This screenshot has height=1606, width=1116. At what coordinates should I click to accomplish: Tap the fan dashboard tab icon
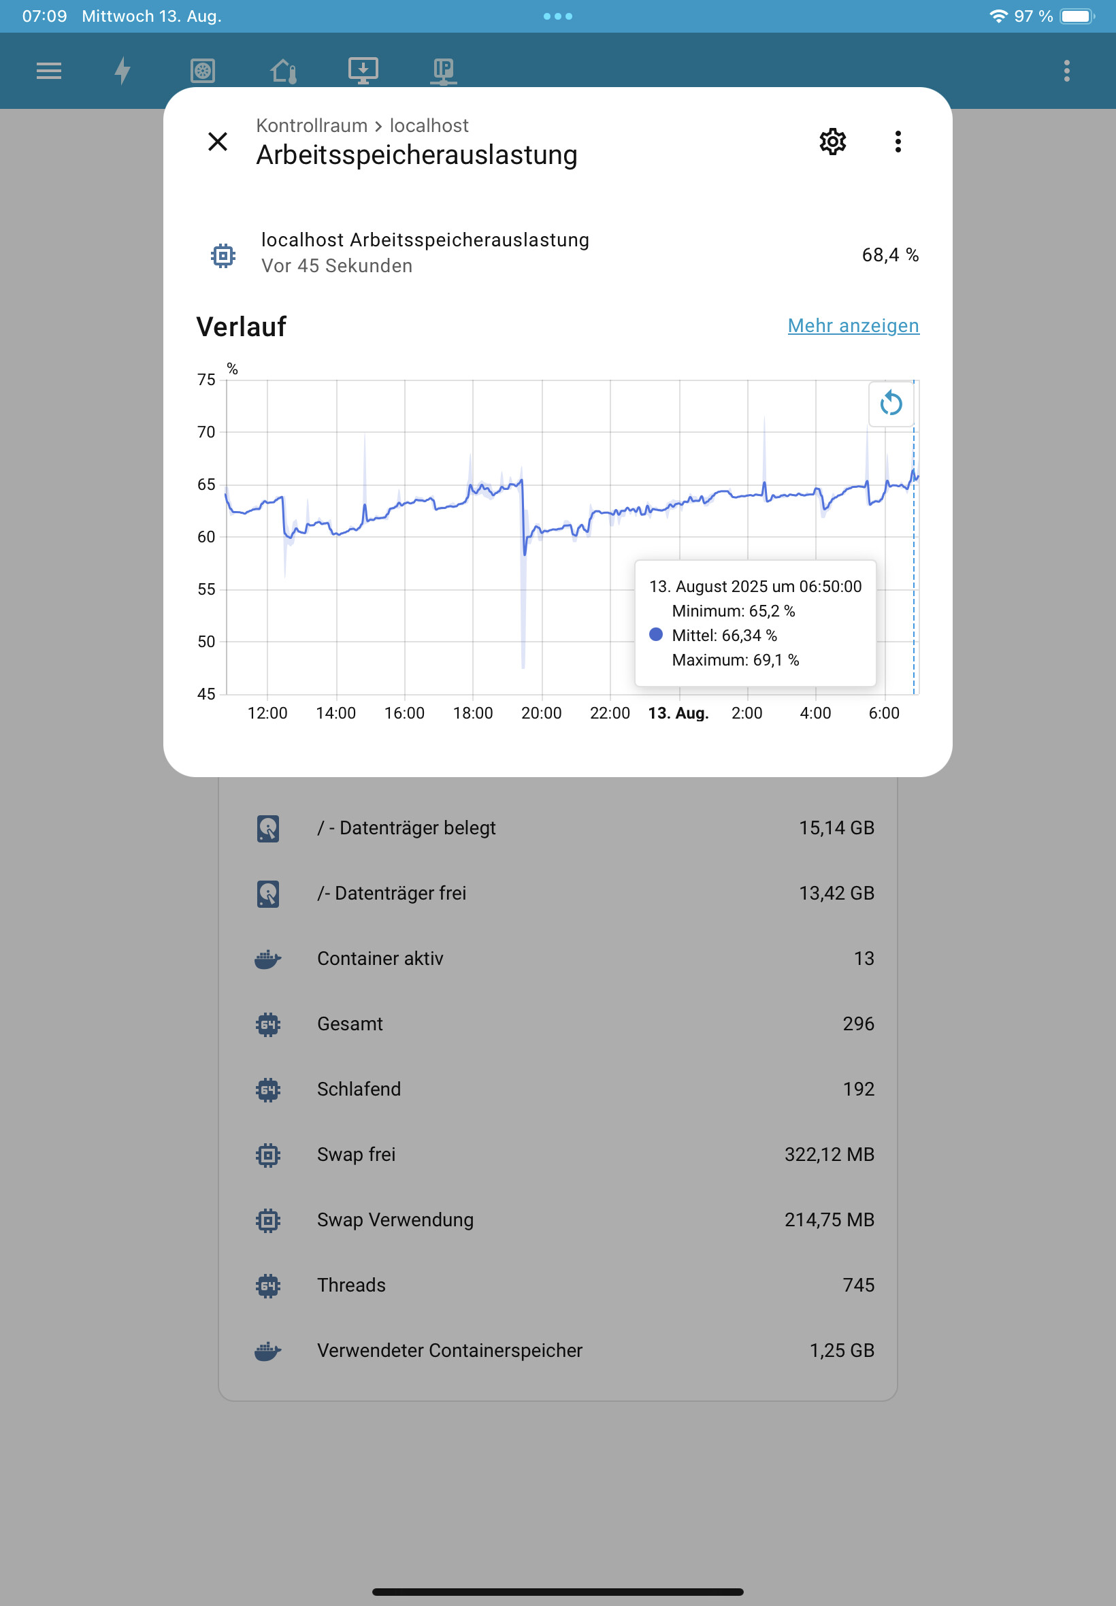tap(203, 71)
